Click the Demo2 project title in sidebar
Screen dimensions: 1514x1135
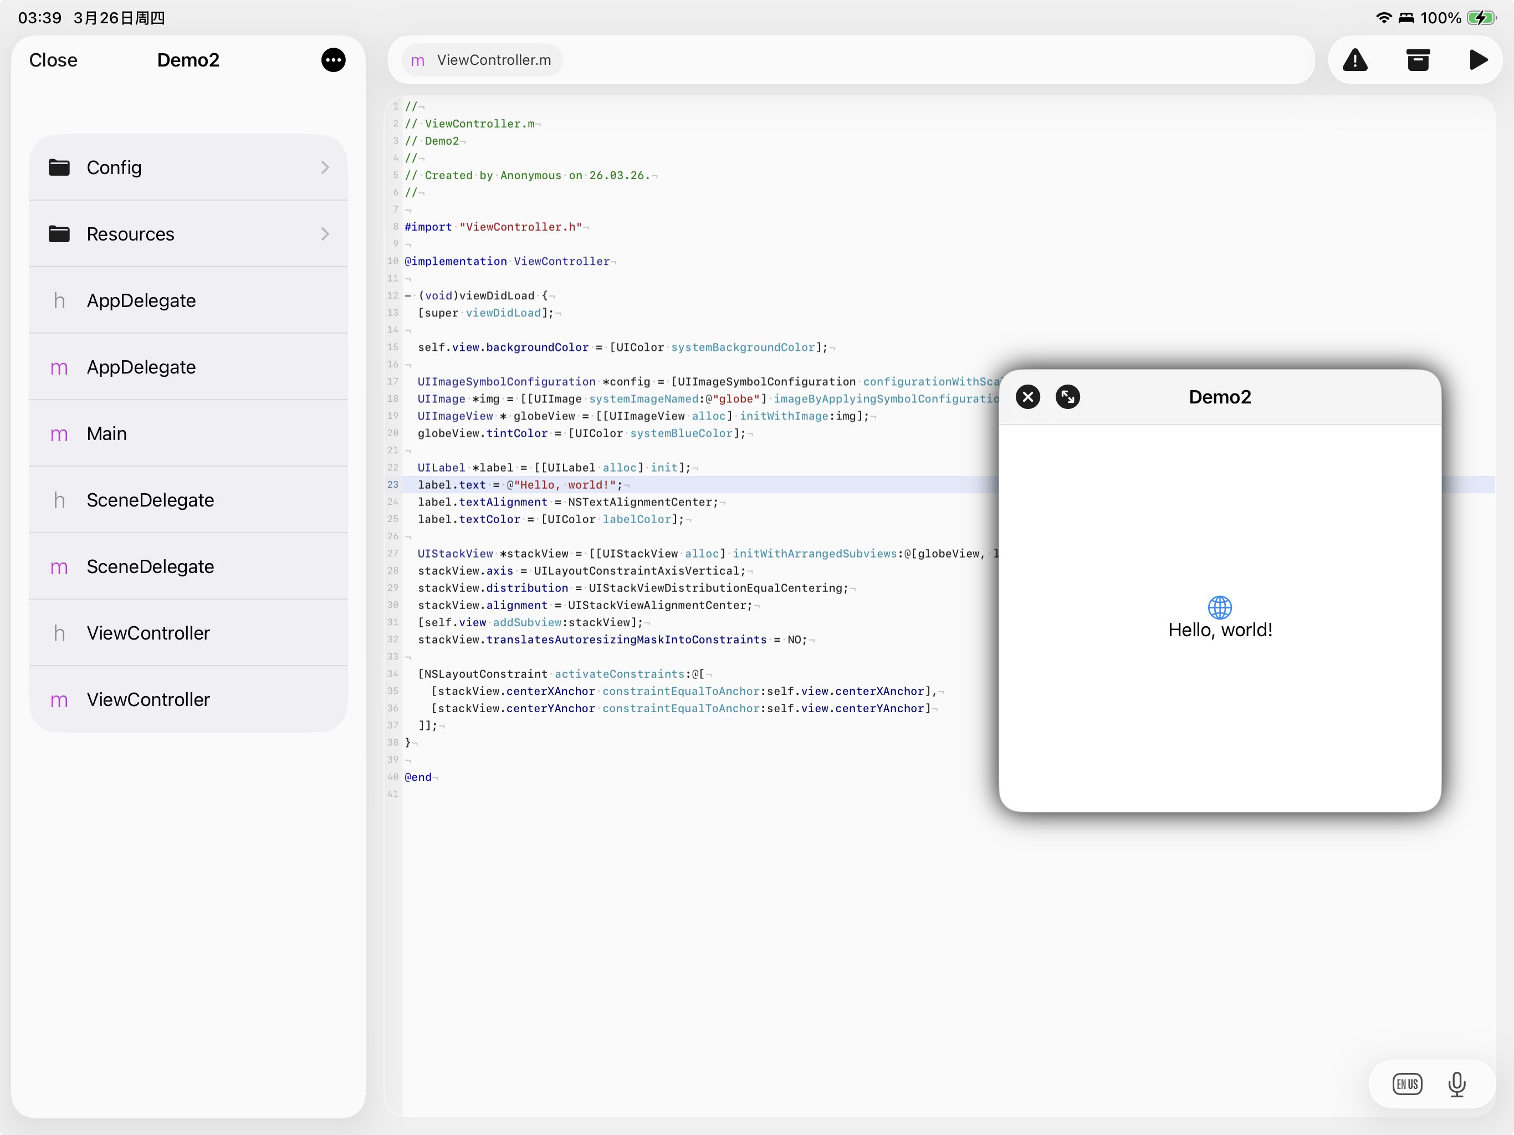pos(188,60)
